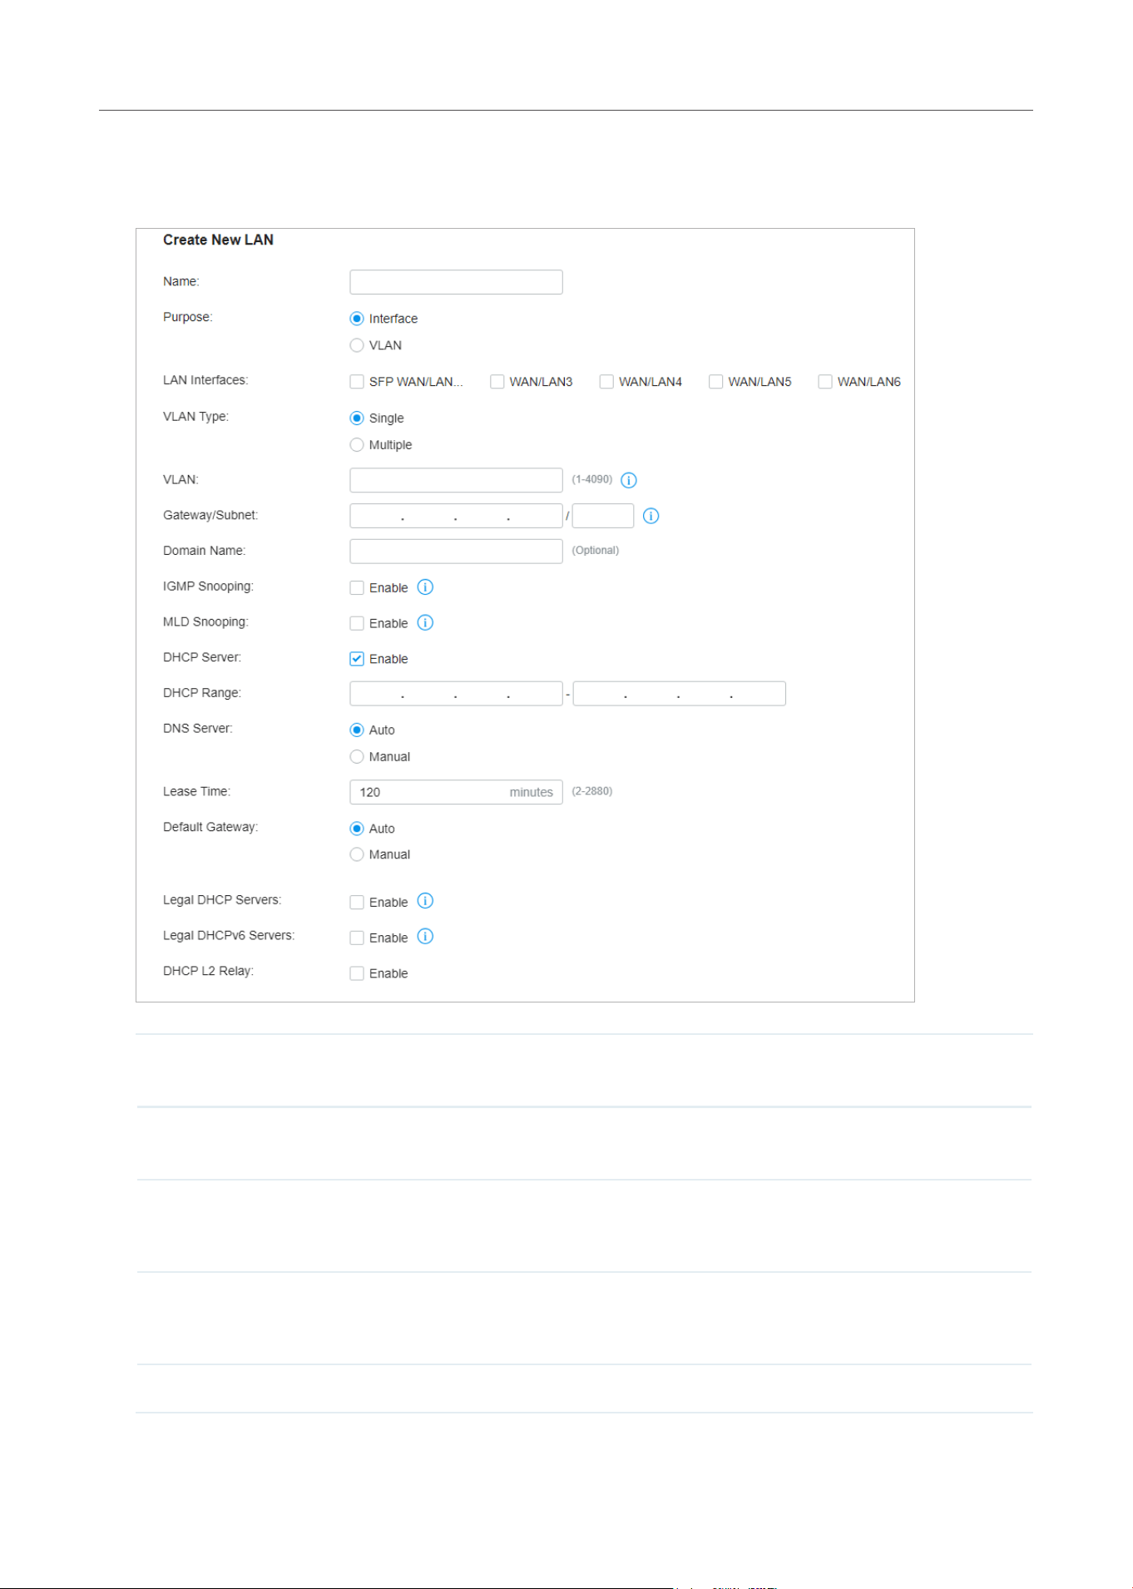Check the WAN/LAN5 interface box
1133x1589 pixels.
point(715,382)
